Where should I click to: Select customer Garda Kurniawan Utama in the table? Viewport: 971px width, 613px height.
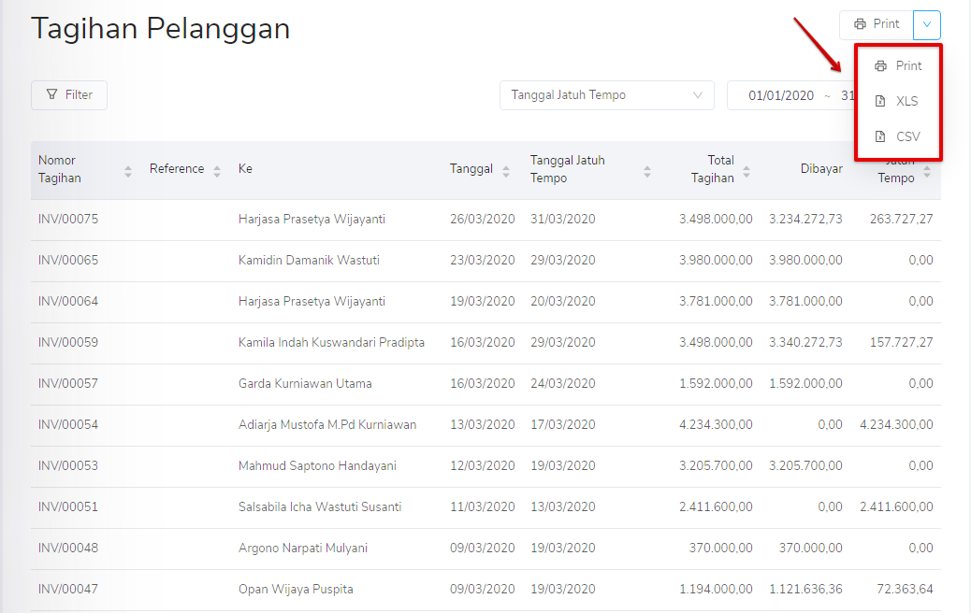point(306,383)
